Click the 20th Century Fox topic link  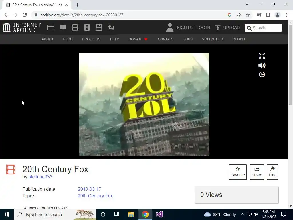click(95, 196)
